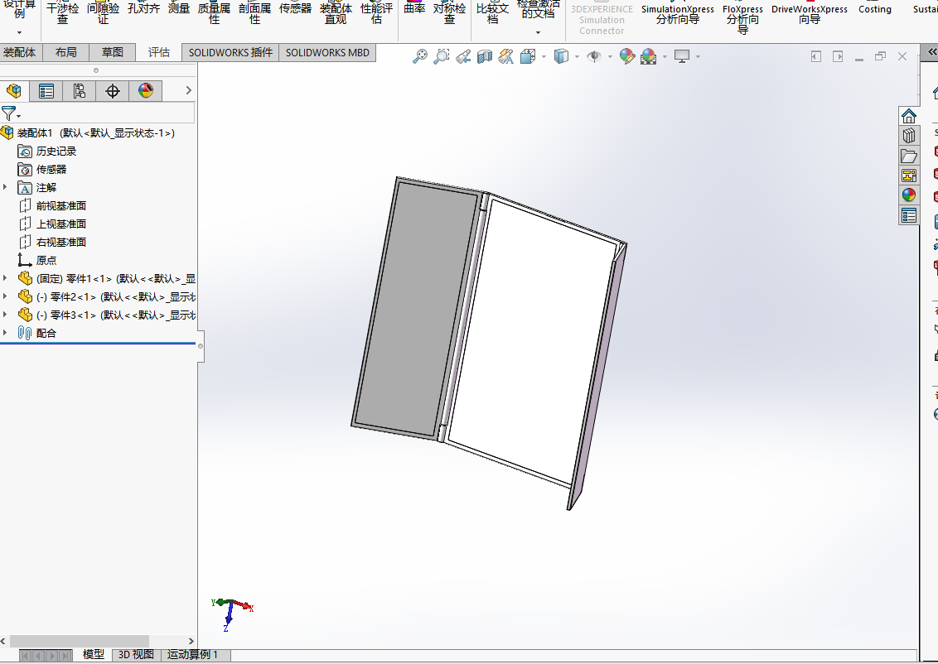Expand the 配合 mates folder
938x664 pixels.
[x=5, y=333]
